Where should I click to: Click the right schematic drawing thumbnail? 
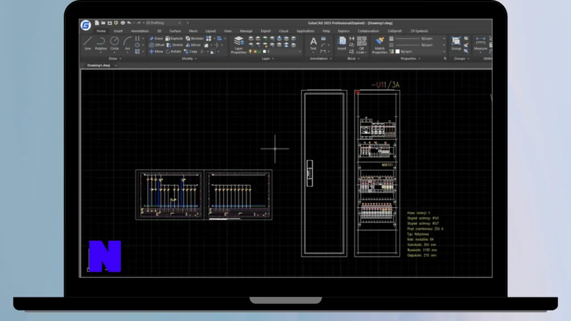tap(239, 194)
